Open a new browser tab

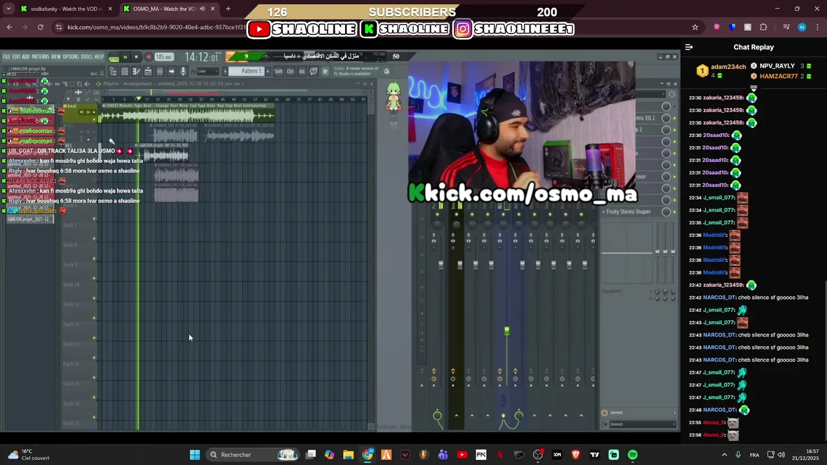pos(228,9)
